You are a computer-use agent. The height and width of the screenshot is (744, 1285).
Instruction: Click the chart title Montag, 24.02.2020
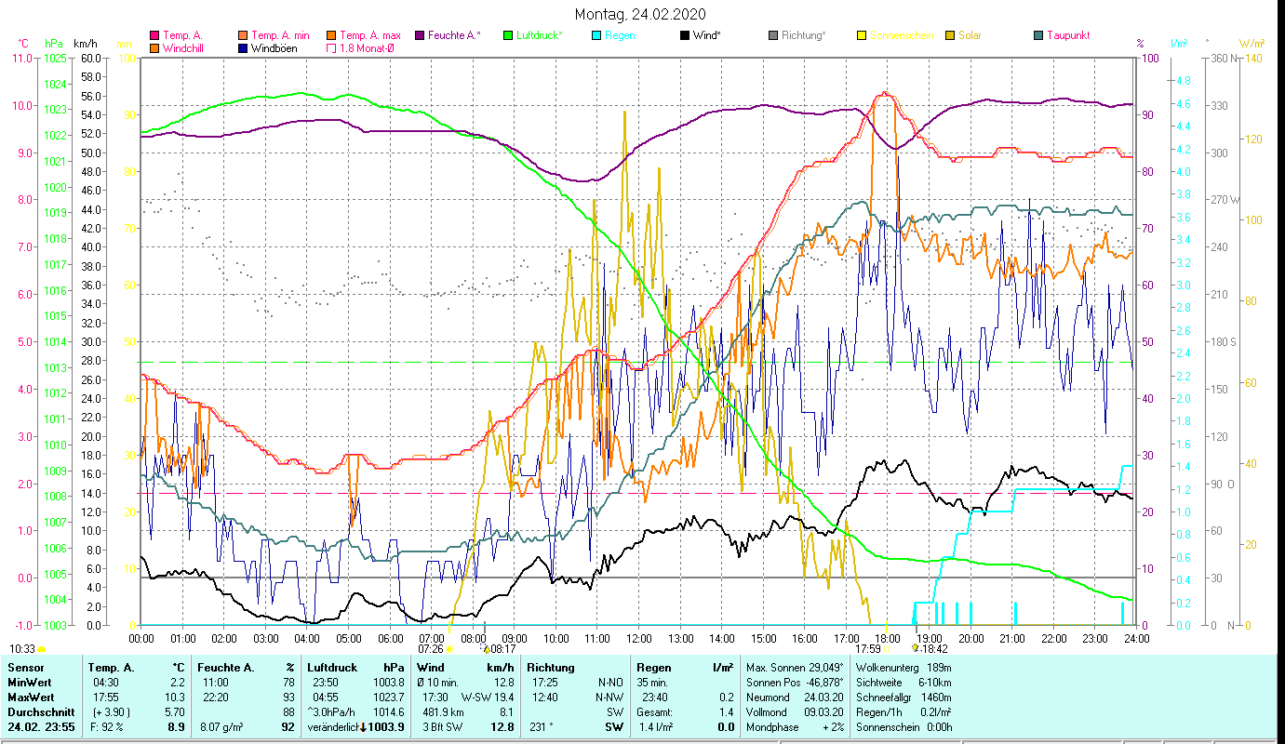pyautogui.click(x=640, y=14)
